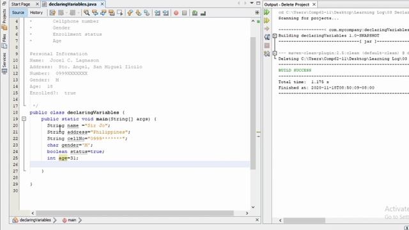
Task: Select Source view button
Action: [x=18, y=13]
